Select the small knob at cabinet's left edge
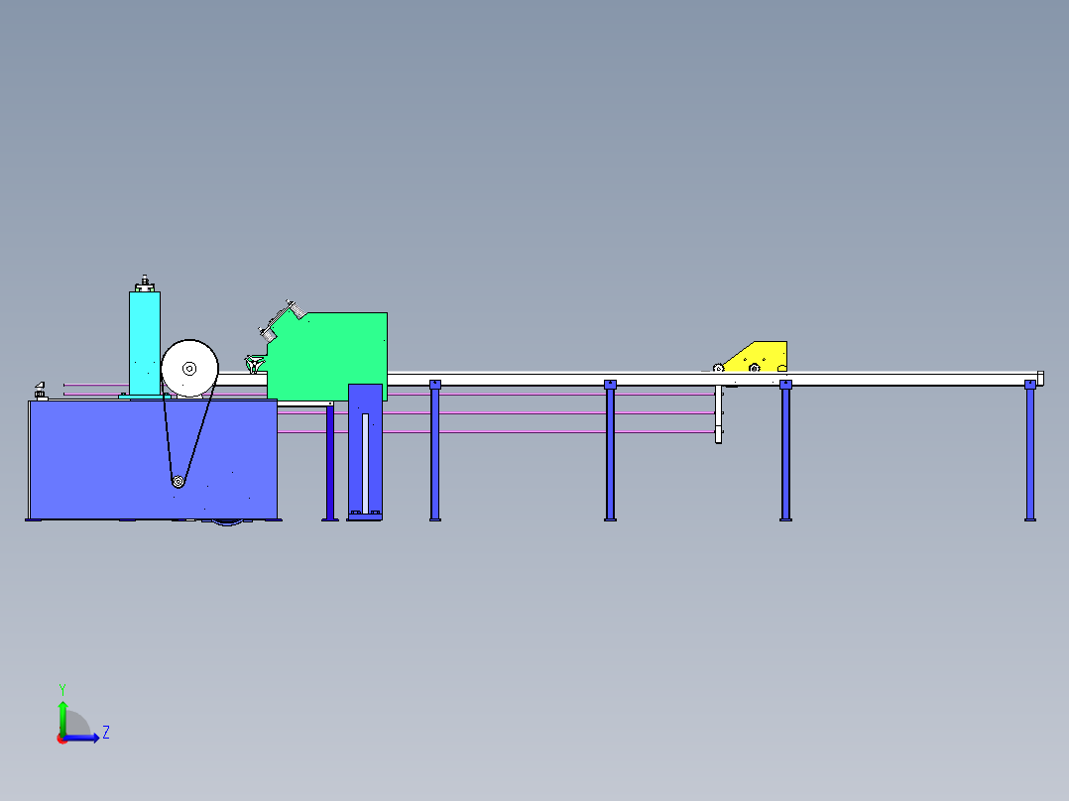Viewport: 1069px width, 801px height. point(40,391)
